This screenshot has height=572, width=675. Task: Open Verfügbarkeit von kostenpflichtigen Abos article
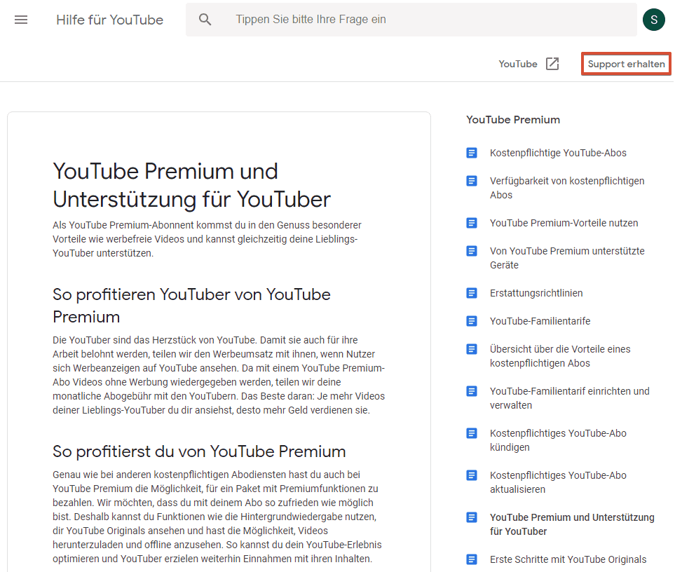(x=567, y=188)
